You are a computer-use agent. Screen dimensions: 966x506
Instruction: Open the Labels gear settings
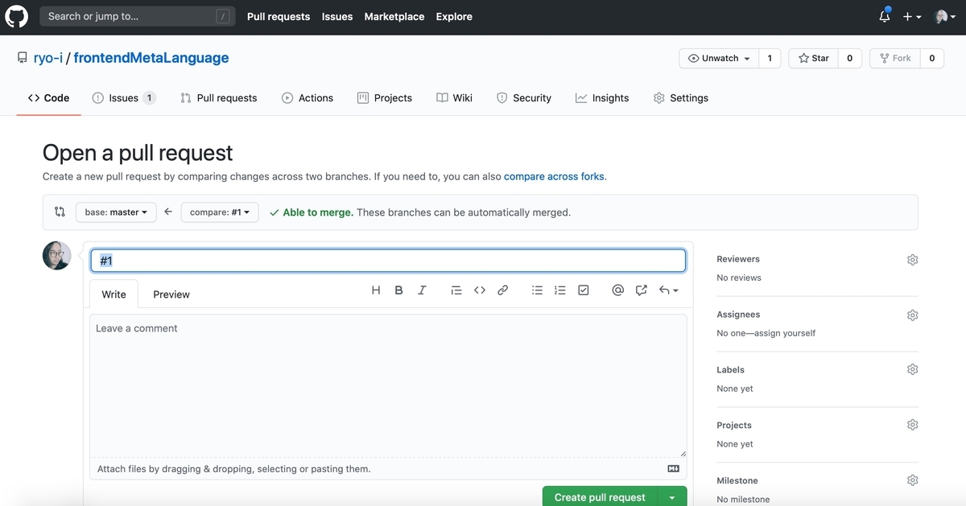coord(912,369)
